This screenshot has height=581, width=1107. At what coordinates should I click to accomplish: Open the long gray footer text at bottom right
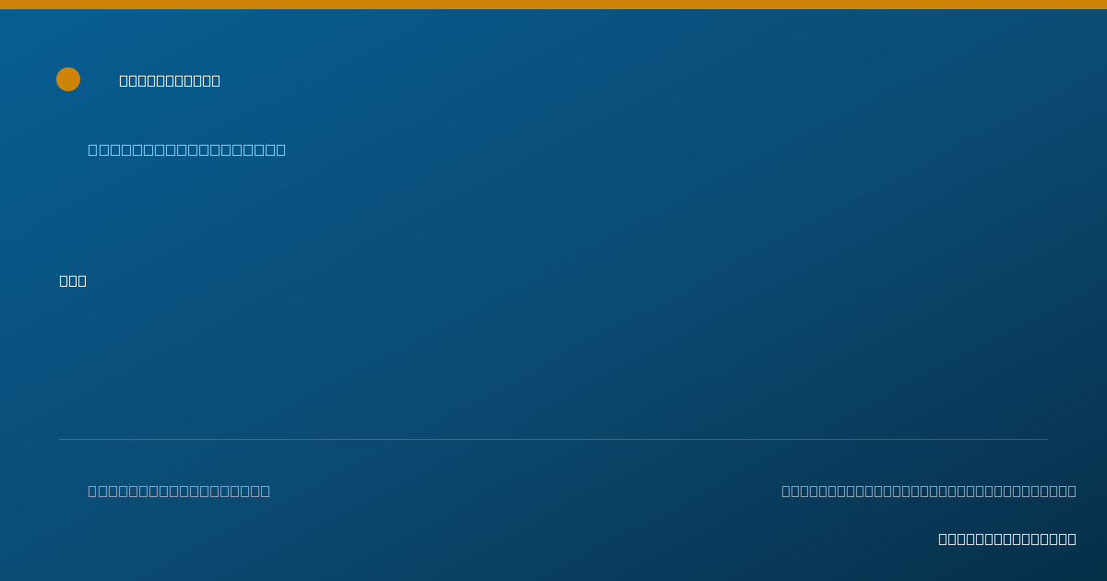[929, 491]
